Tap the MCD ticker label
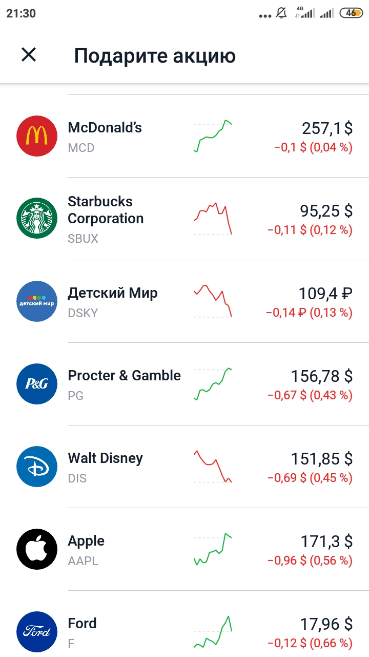 [x=81, y=148]
